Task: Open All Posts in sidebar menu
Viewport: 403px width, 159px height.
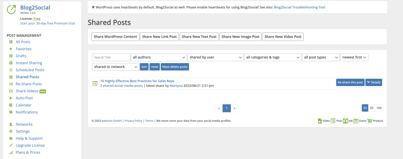Action: 23,42
